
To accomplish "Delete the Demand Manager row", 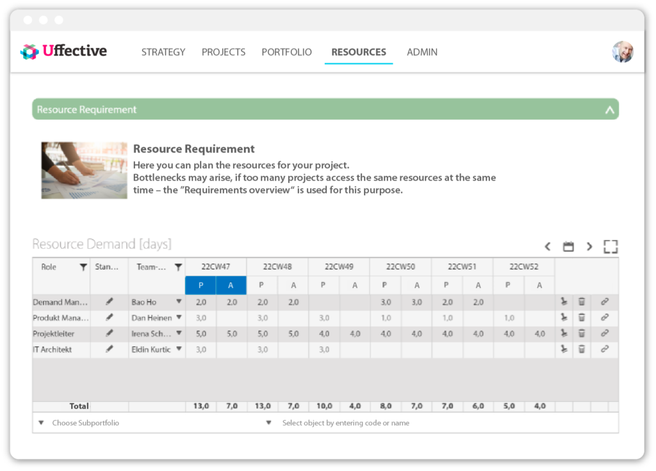I will [582, 301].
